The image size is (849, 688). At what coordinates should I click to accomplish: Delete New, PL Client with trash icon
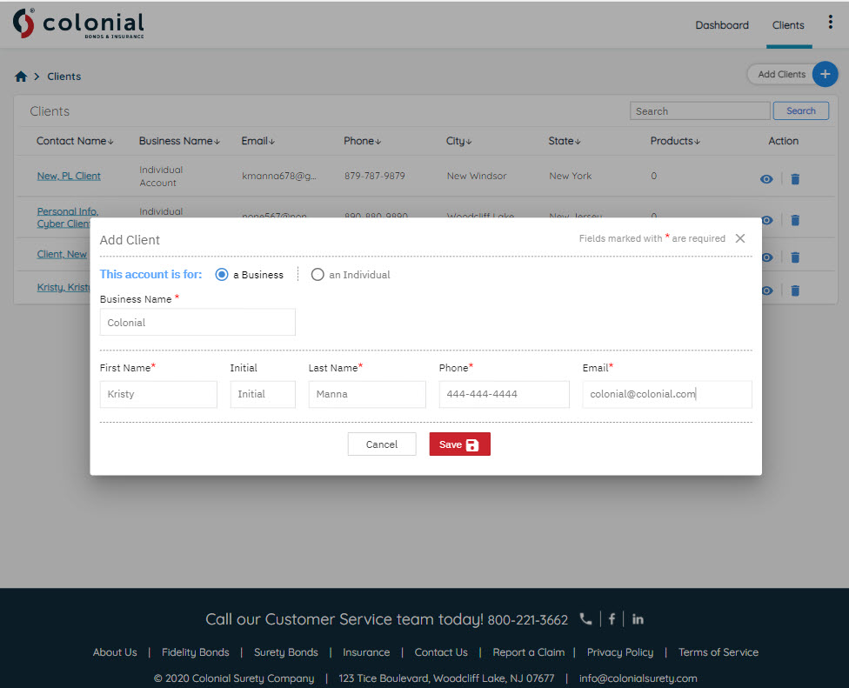(795, 179)
